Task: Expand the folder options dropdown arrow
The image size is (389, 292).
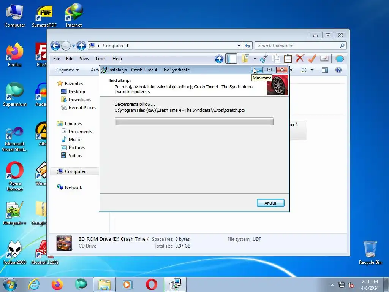Action: pyautogui.click(x=255, y=59)
